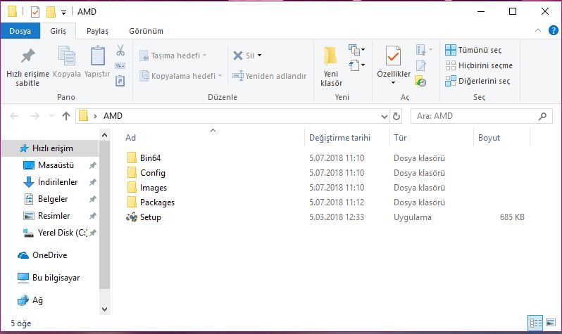Select Hızlı erişim in navigation pane
562x334 pixels.
[50, 148]
